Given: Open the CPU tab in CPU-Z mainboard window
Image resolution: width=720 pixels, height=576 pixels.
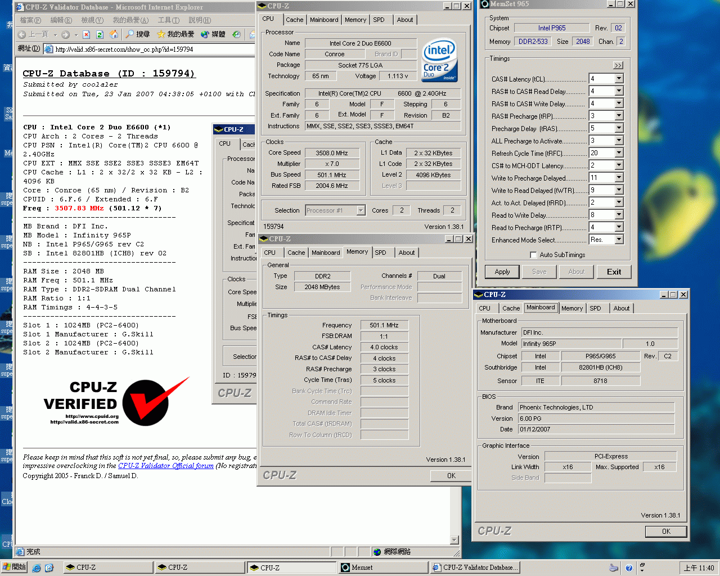Looking at the screenshot, I should pyautogui.click(x=485, y=308).
